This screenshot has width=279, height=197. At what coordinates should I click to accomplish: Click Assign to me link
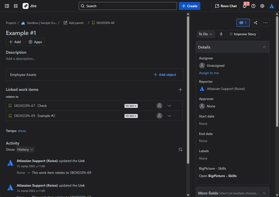coord(209,73)
